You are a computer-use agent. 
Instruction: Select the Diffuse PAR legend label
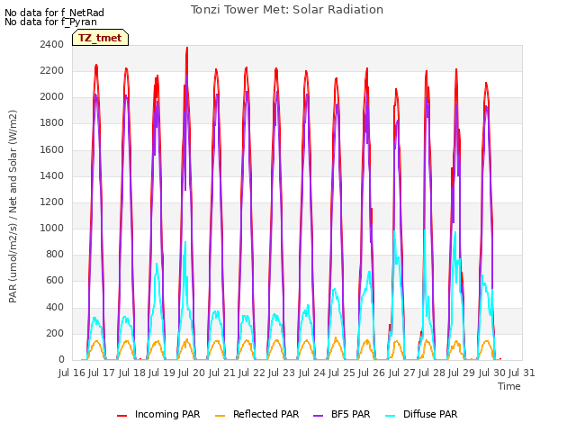[x=430, y=414]
